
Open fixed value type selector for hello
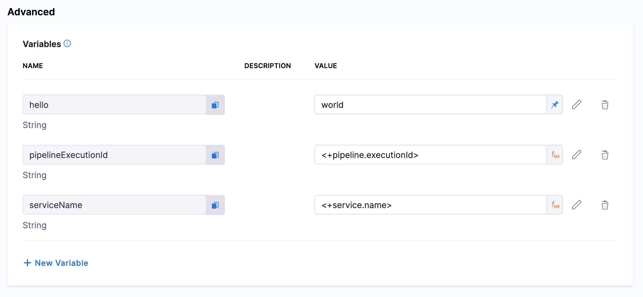(555, 105)
